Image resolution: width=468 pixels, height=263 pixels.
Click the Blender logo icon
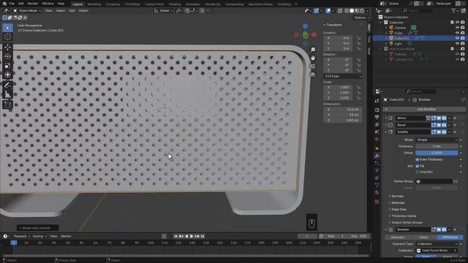tap(4, 4)
